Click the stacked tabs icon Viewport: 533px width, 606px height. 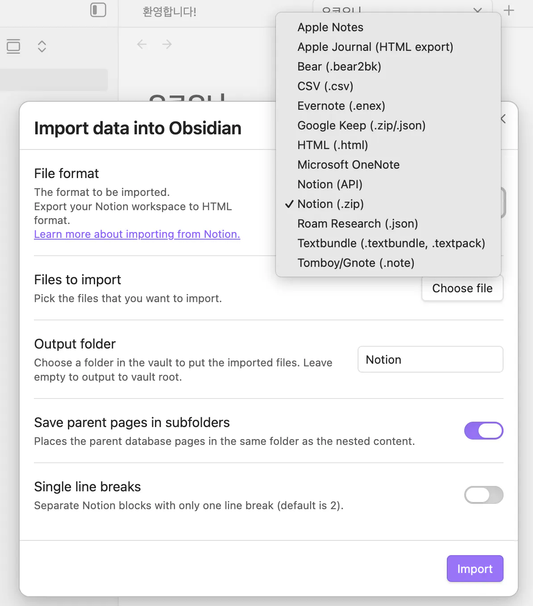(x=13, y=46)
